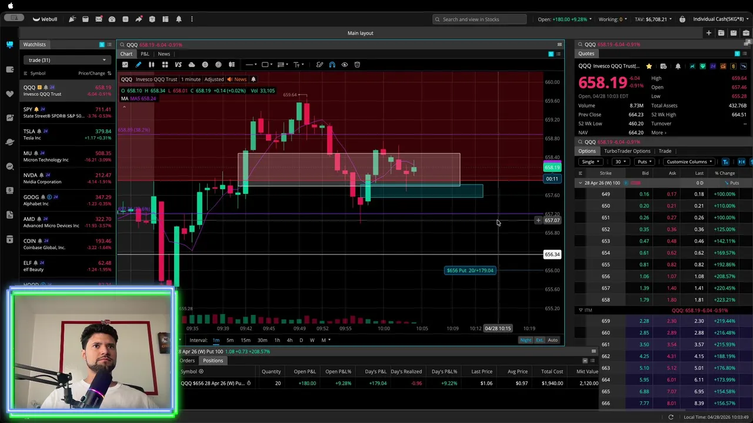Open the notes icon beside QQQ star
This screenshot has width=753, height=423.
tap(663, 66)
